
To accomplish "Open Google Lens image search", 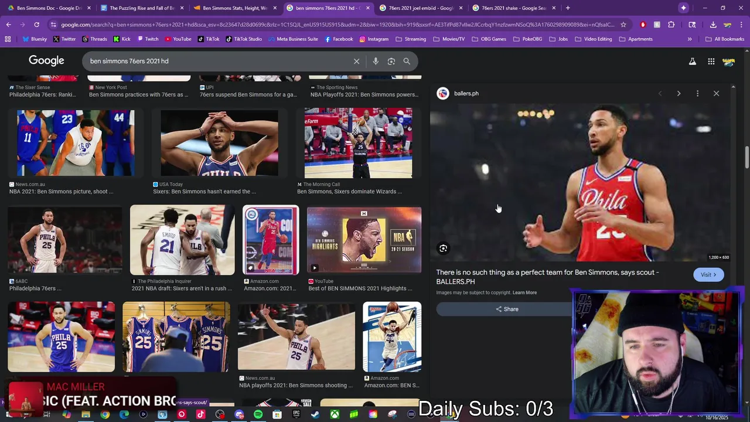I will click(x=391, y=61).
